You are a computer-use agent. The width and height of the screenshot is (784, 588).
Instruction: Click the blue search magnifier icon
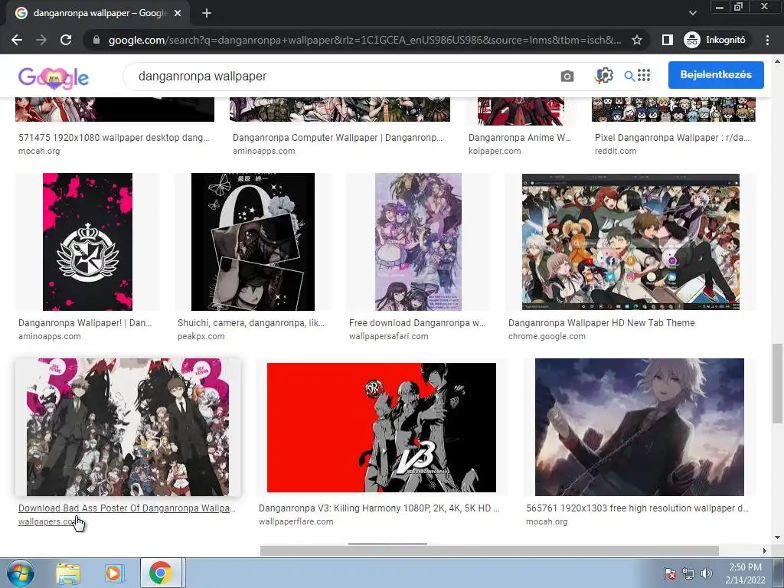pyautogui.click(x=629, y=76)
